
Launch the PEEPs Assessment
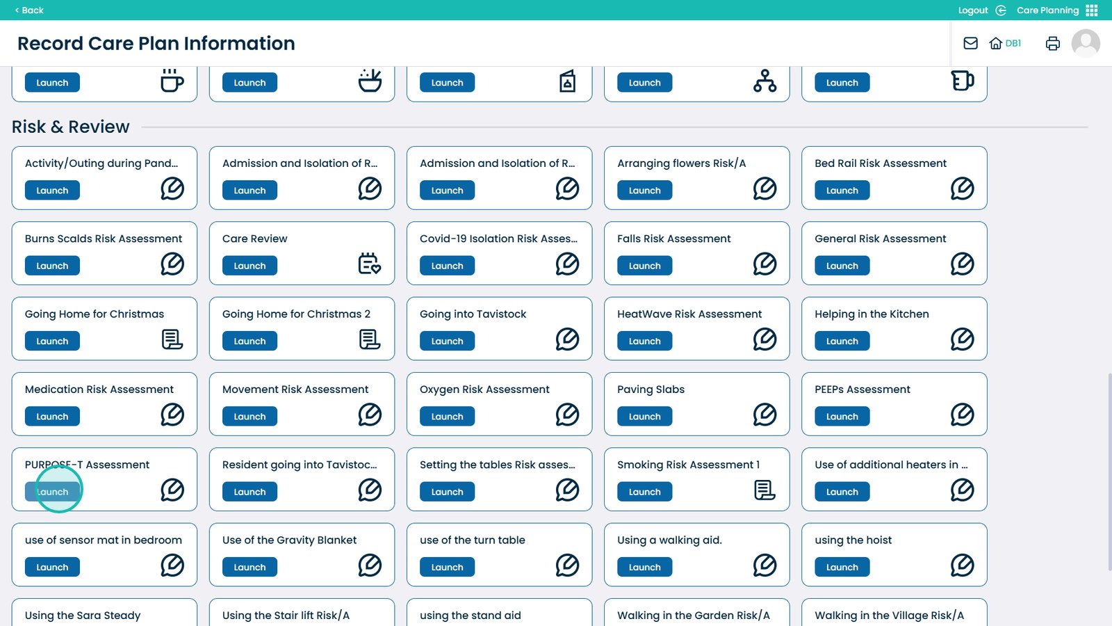point(842,417)
